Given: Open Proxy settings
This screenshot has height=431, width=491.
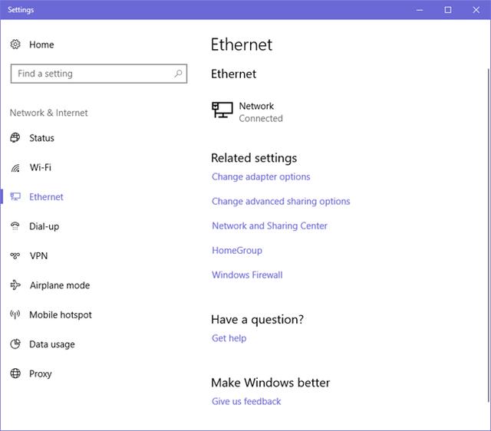Looking at the screenshot, I should (x=41, y=373).
